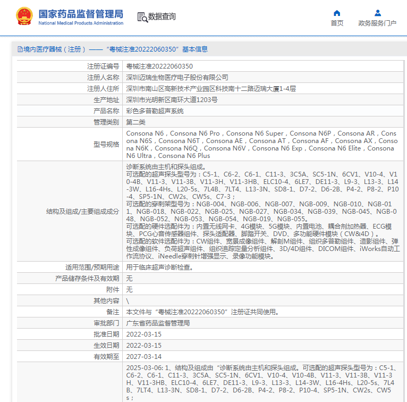Open the 首页 text link

(x=337, y=23)
